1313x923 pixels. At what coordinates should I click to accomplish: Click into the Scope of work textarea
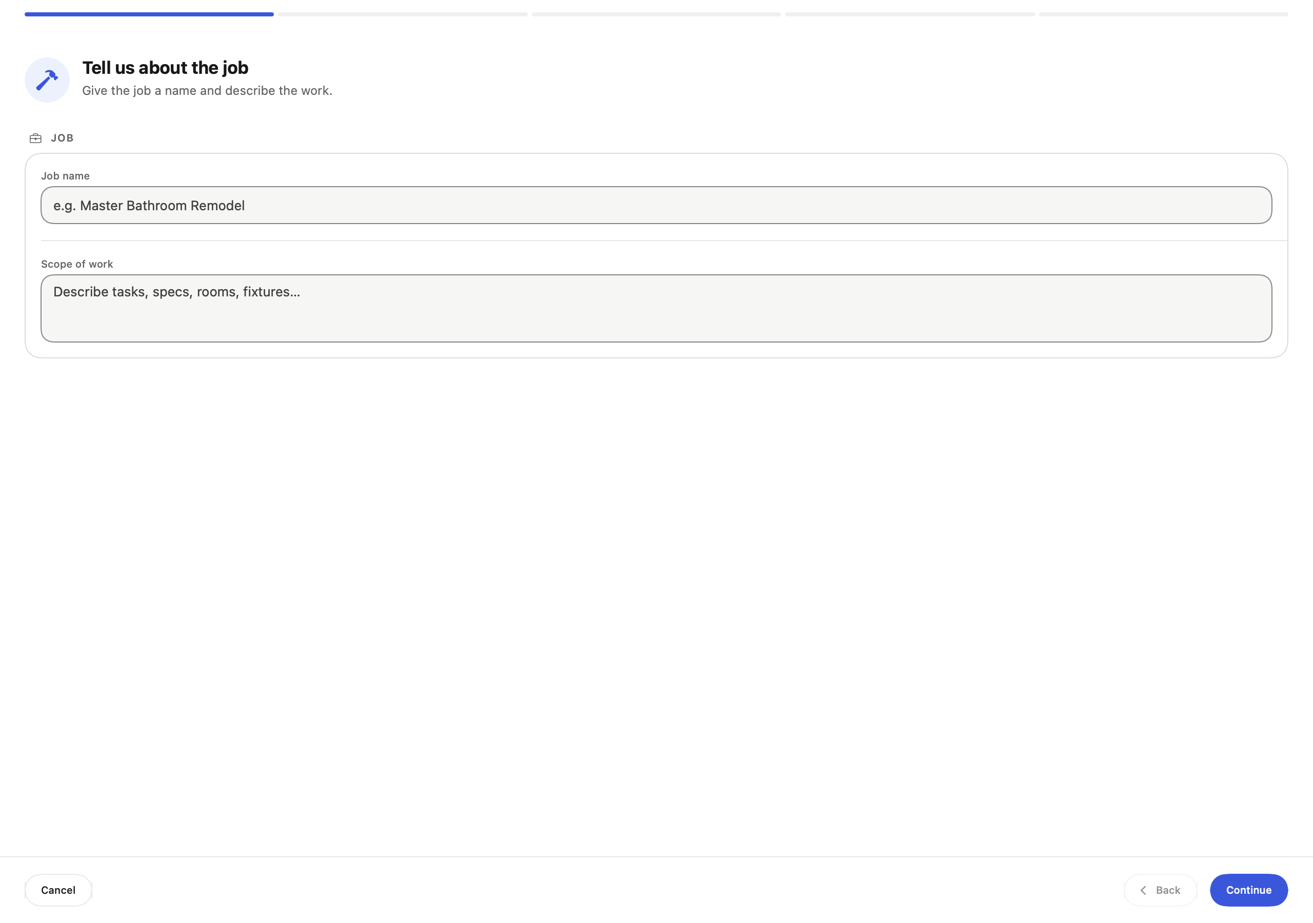click(x=656, y=308)
